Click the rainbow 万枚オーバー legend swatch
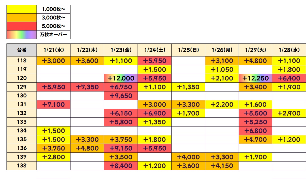306x179 pixels. [x=22, y=35]
